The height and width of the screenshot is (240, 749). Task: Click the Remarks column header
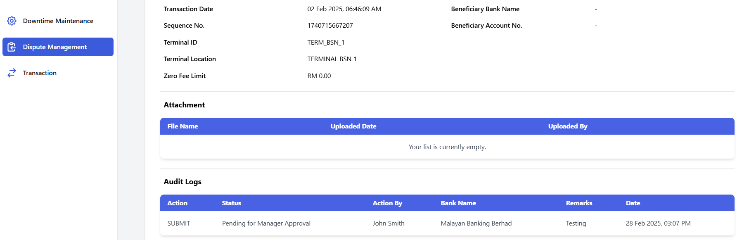579,203
